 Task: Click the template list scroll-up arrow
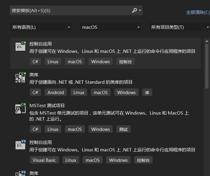207,41
